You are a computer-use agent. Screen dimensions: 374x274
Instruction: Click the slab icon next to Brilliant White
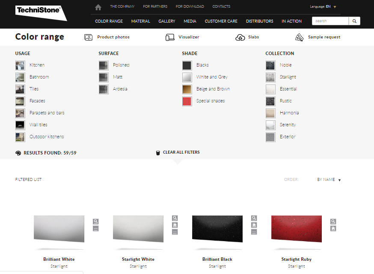96,229
